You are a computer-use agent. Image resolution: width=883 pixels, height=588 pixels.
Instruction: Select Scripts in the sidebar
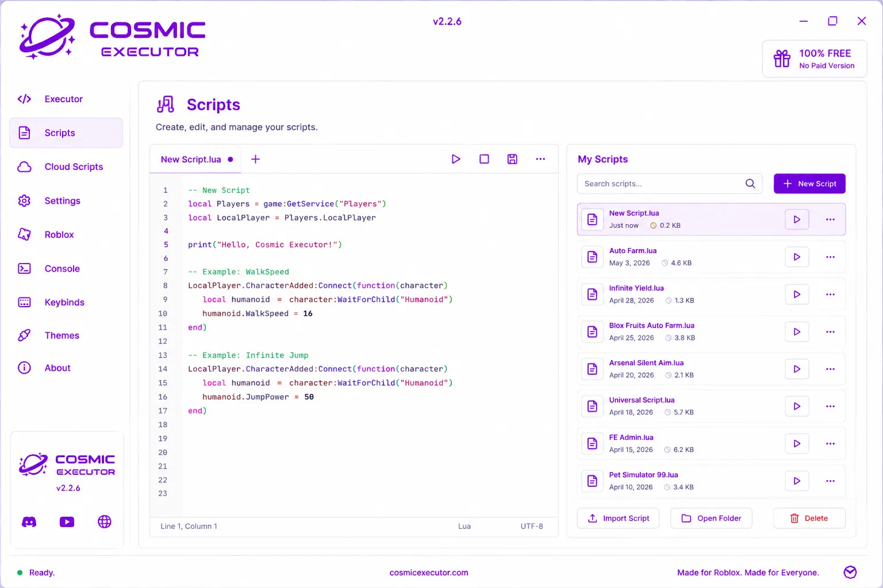click(66, 133)
